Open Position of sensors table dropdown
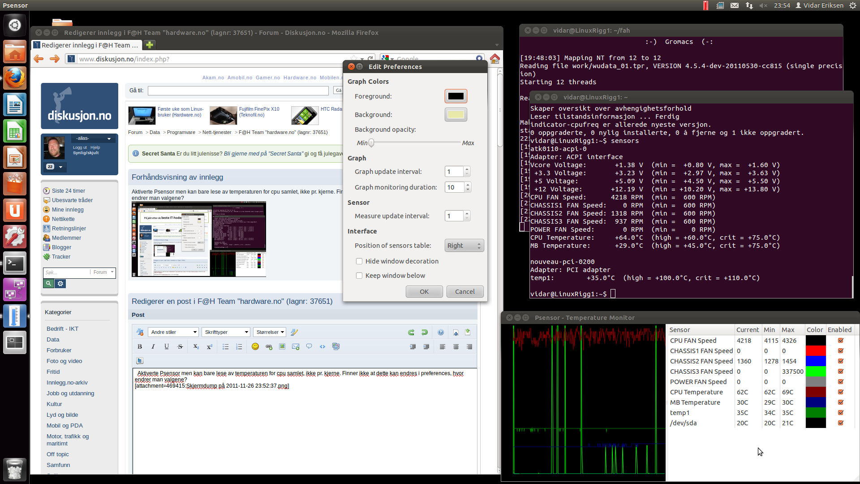 tap(464, 246)
